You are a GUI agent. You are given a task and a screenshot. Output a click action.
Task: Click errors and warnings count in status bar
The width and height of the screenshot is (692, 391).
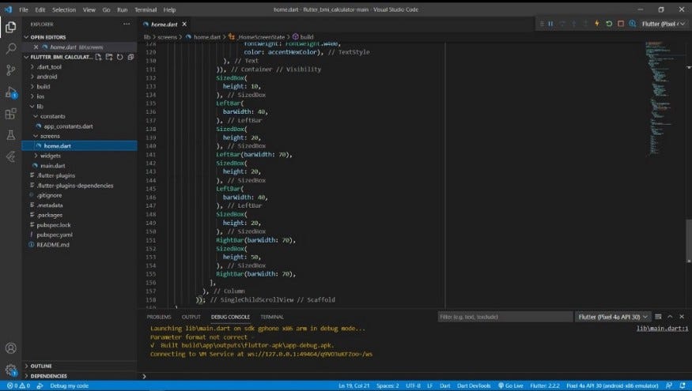pos(18,385)
